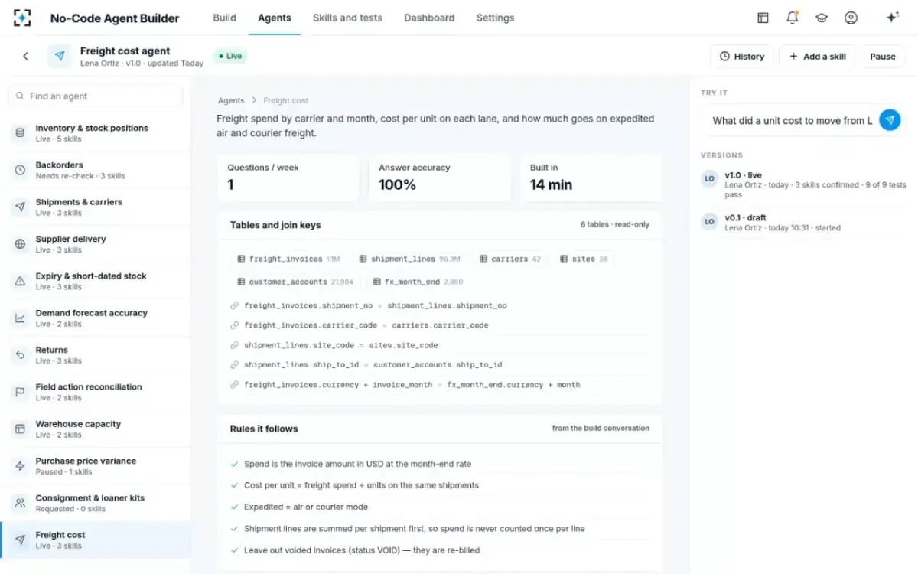
Task: Click the Live status badge
Action: tap(229, 56)
